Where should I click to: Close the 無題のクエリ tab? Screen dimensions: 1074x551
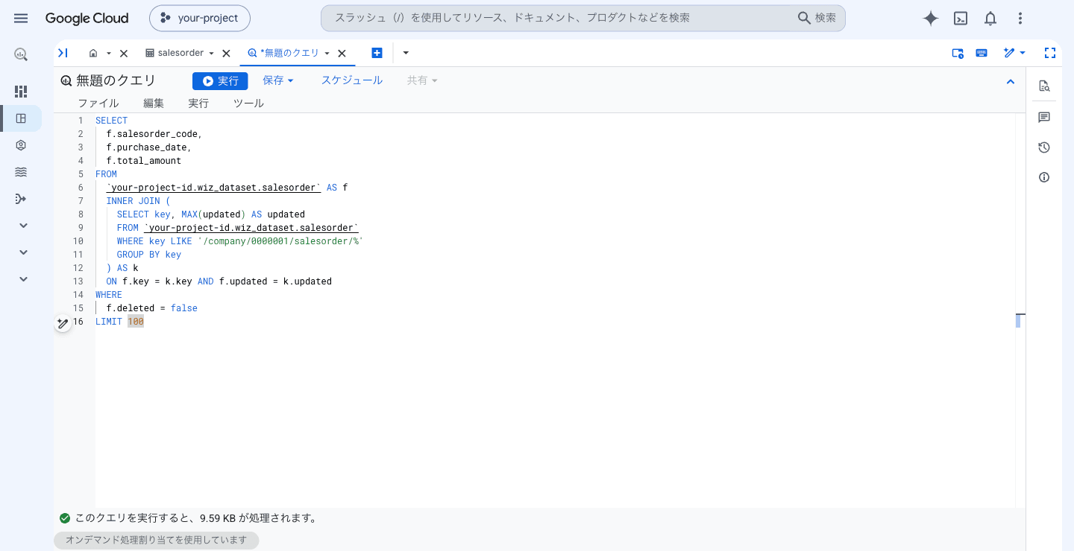(342, 54)
